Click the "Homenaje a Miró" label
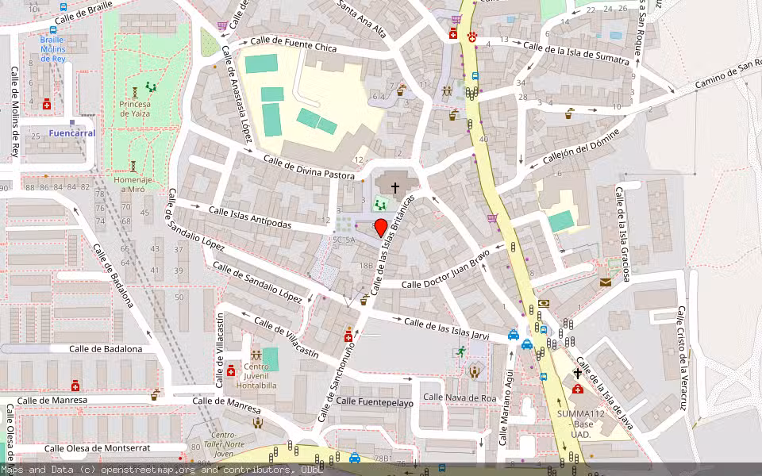This screenshot has width=762, height=476. coord(133,185)
